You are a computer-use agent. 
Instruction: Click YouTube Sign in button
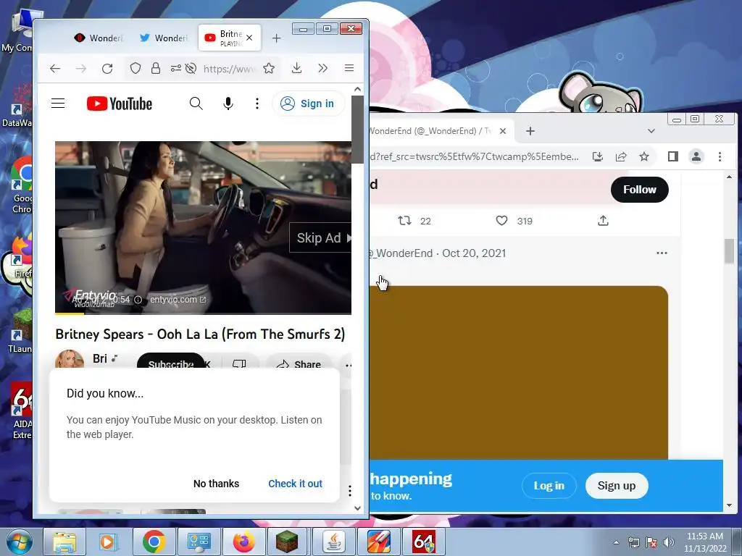(308, 104)
